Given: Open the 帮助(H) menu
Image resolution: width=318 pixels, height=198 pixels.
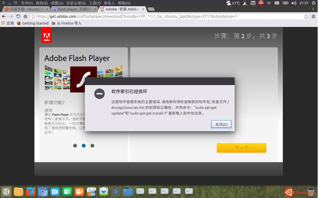Looking at the screenshot, I should click(124, 3).
